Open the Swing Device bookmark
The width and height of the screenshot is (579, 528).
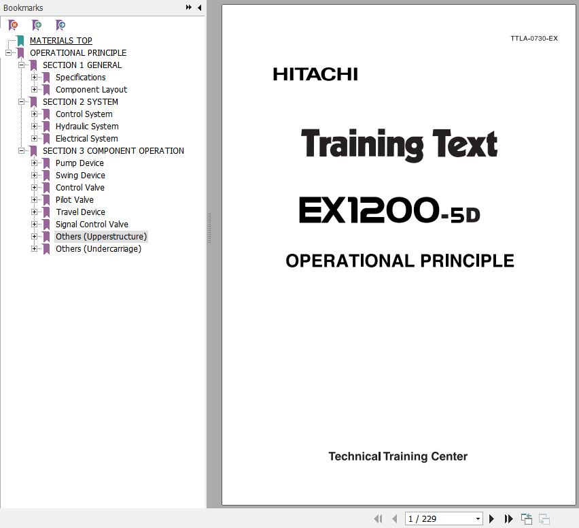(x=80, y=176)
